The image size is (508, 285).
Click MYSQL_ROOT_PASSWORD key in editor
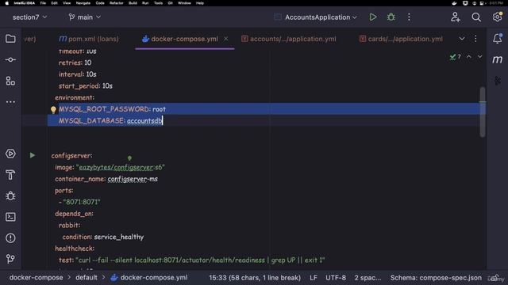coord(104,109)
